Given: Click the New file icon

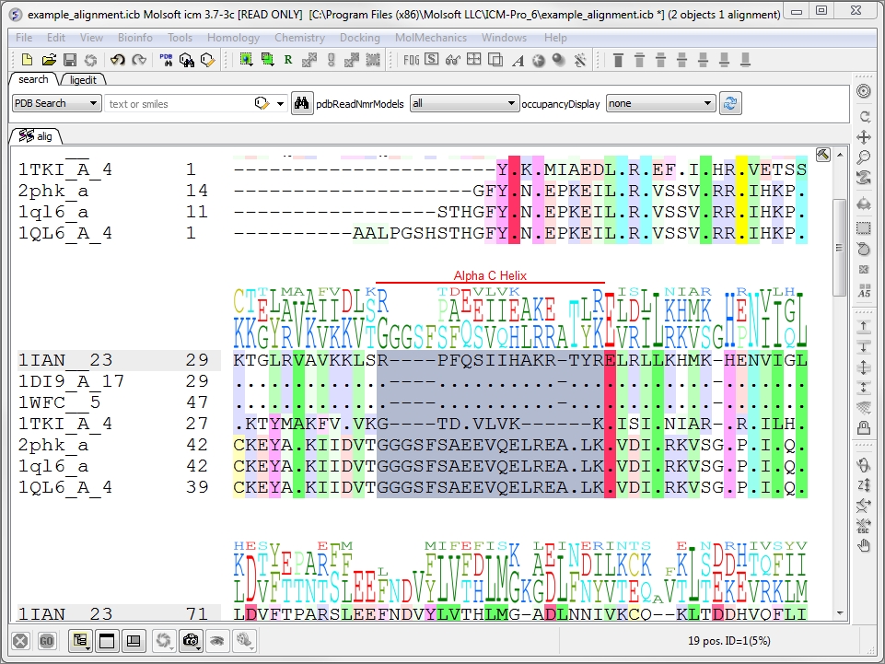Looking at the screenshot, I should pos(26,60).
